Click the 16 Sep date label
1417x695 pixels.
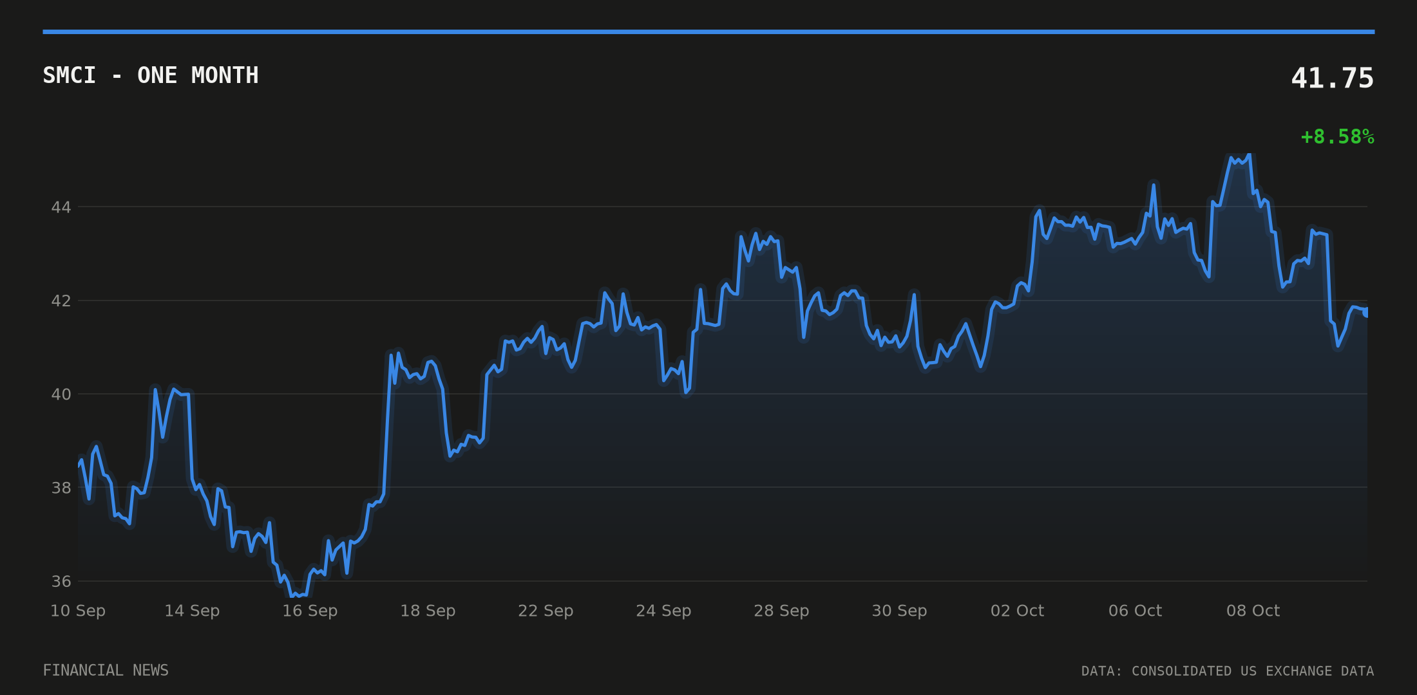point(310,611)
